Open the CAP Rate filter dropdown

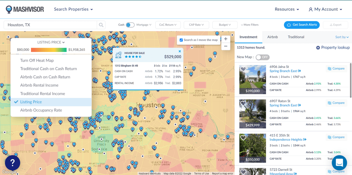[x=196, y=25]
